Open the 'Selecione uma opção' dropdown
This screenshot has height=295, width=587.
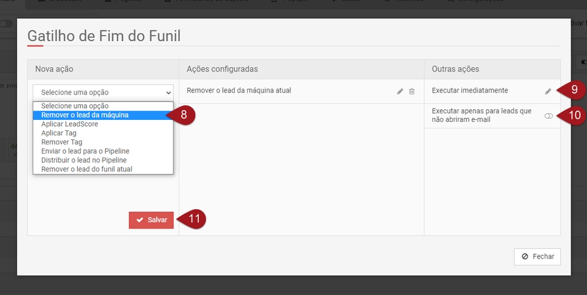[103, 92]
